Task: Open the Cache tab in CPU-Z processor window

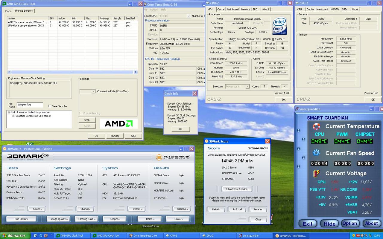Action: [221, 9]
